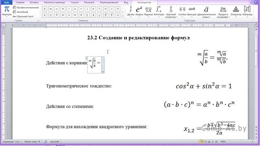Select Профессиональный equation format
Screen dimensions: 260x146
point(26,7)
